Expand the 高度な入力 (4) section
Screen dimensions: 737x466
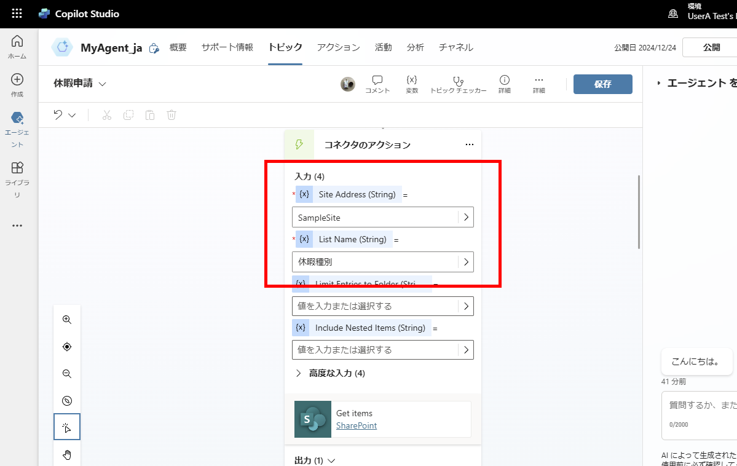point(332,373)
